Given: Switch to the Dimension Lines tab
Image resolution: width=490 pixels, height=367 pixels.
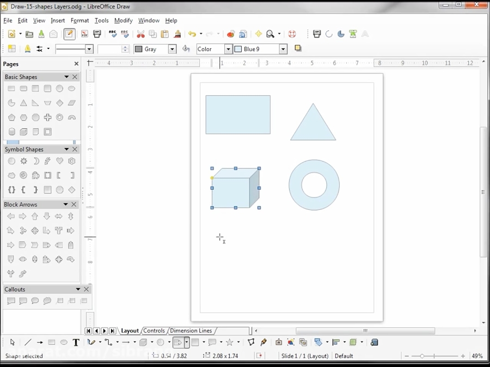Looking at the screenshot, I should pos(191,331).
